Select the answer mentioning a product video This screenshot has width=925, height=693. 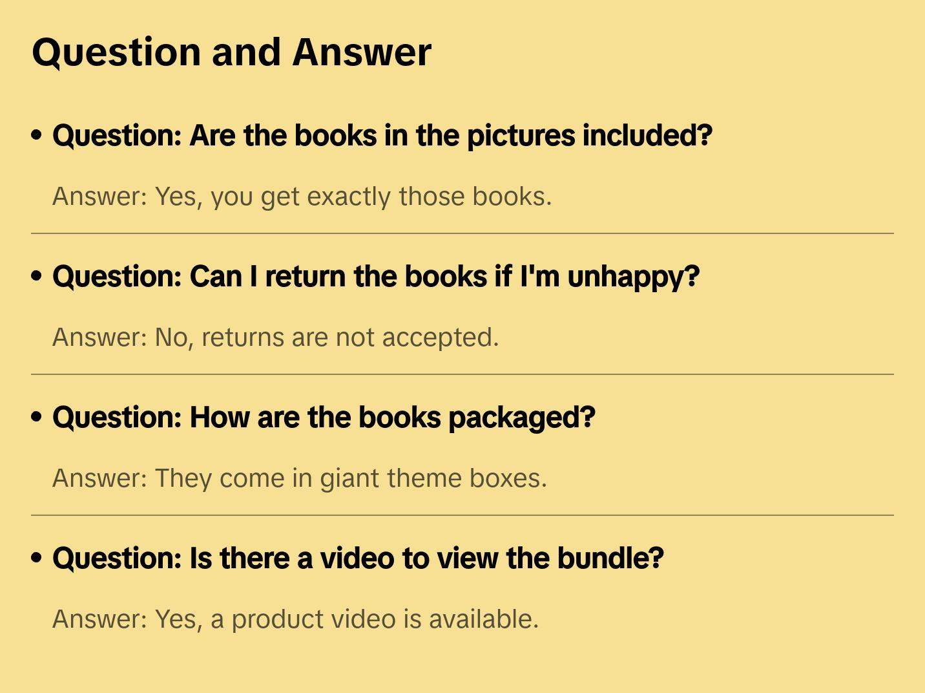pyautogui.click(x=295, y=619)
